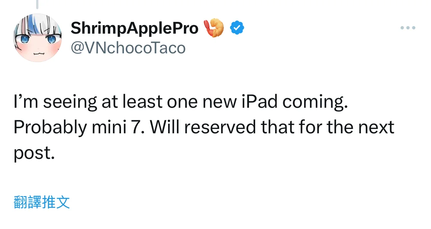Image resolution: width=431 pixels, height=229 pixels.
Task: Click "that for the" in the tweet
Action: point(307,128)
